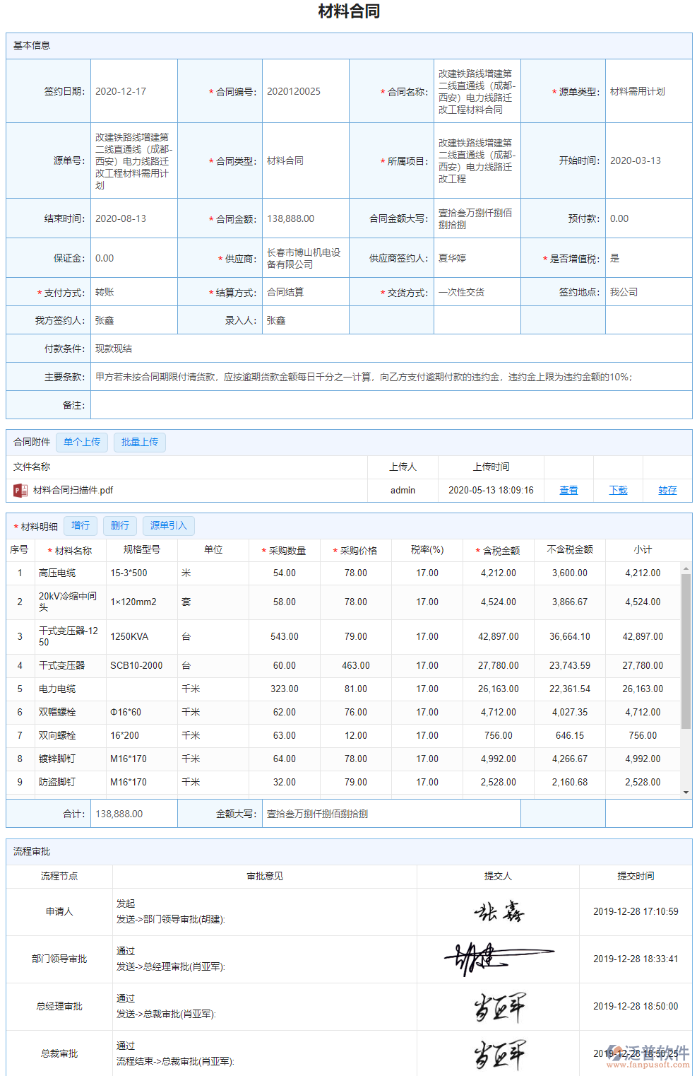This screenshot has width=697, height=1076.
Task: Click the 材料合同扫描件.pdf file name
Action: [x=73, y=490]
